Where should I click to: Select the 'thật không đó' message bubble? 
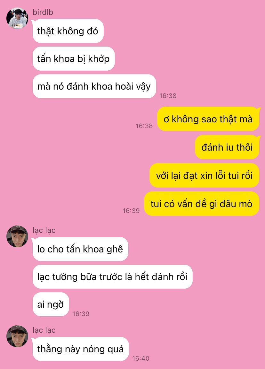tap(68, 31)
